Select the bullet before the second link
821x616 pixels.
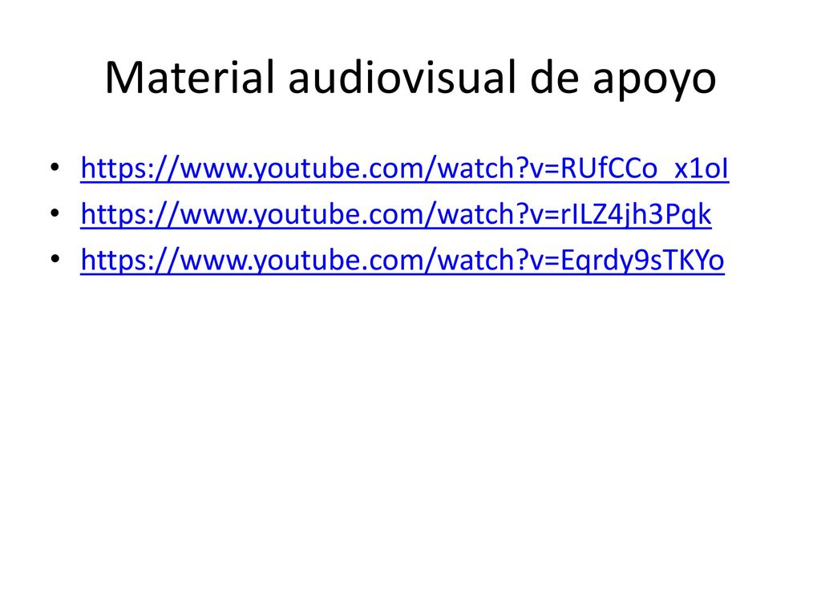click(x=55, y=213)
